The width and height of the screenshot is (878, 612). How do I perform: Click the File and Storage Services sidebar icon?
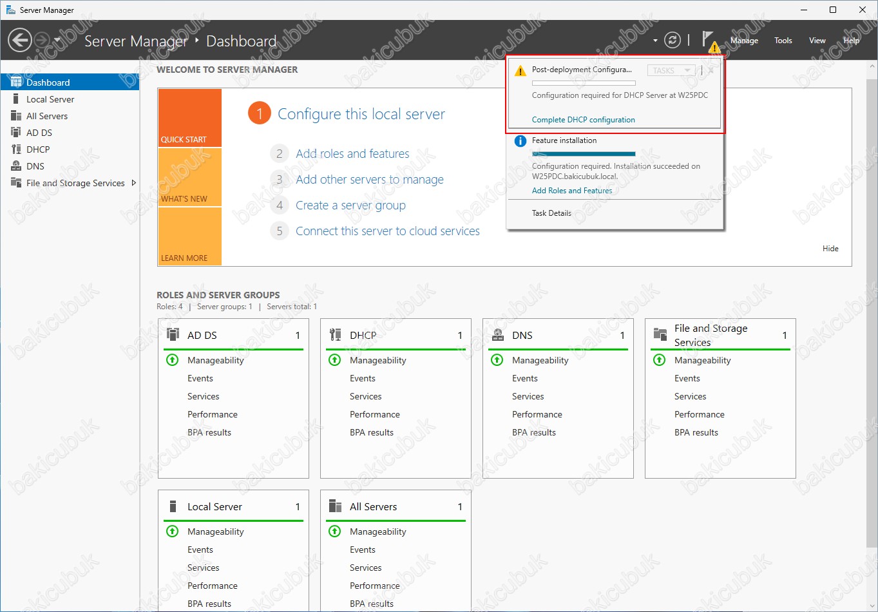[x=16, y=182]
